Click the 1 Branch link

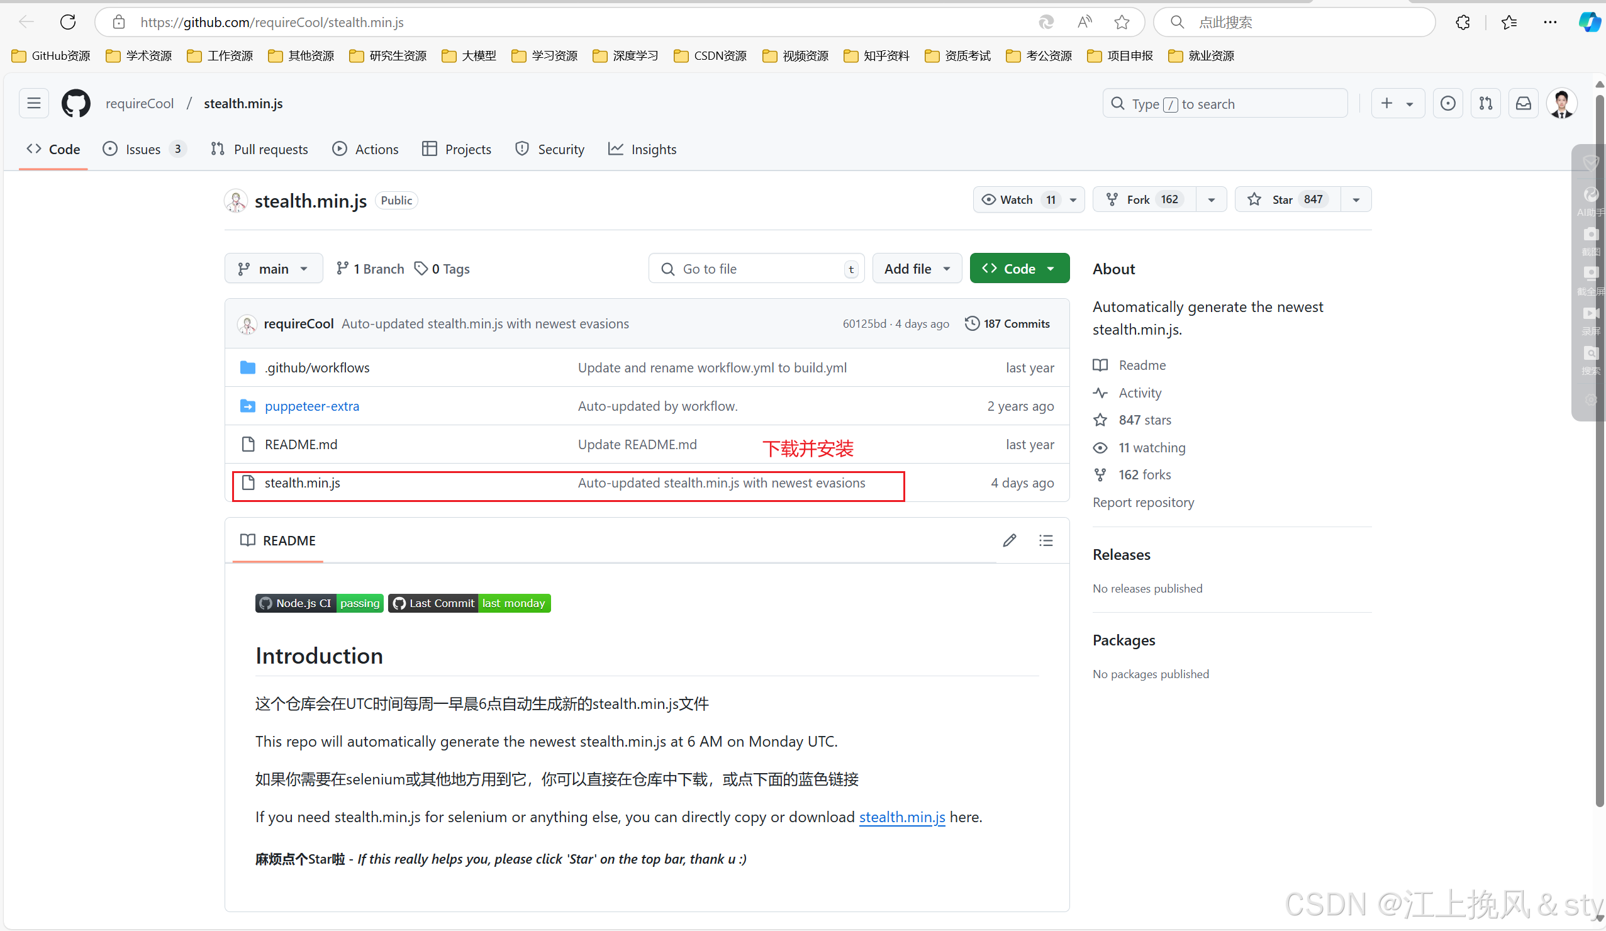(371, 269)
